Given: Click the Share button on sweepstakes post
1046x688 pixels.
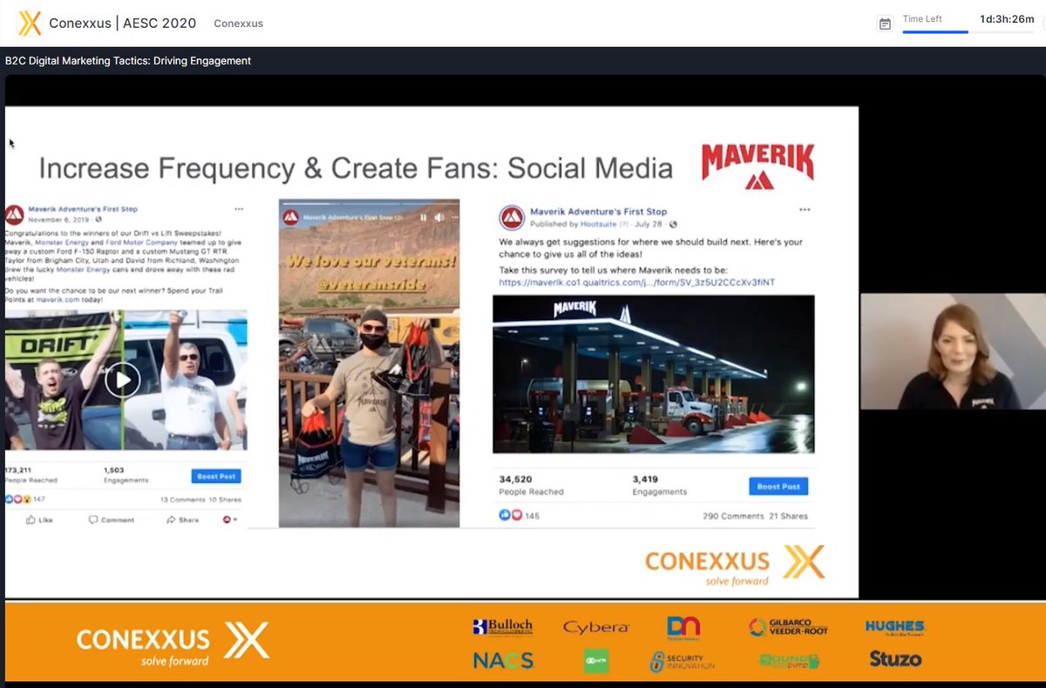Looking at the screenshot, I should pos(183,520).
